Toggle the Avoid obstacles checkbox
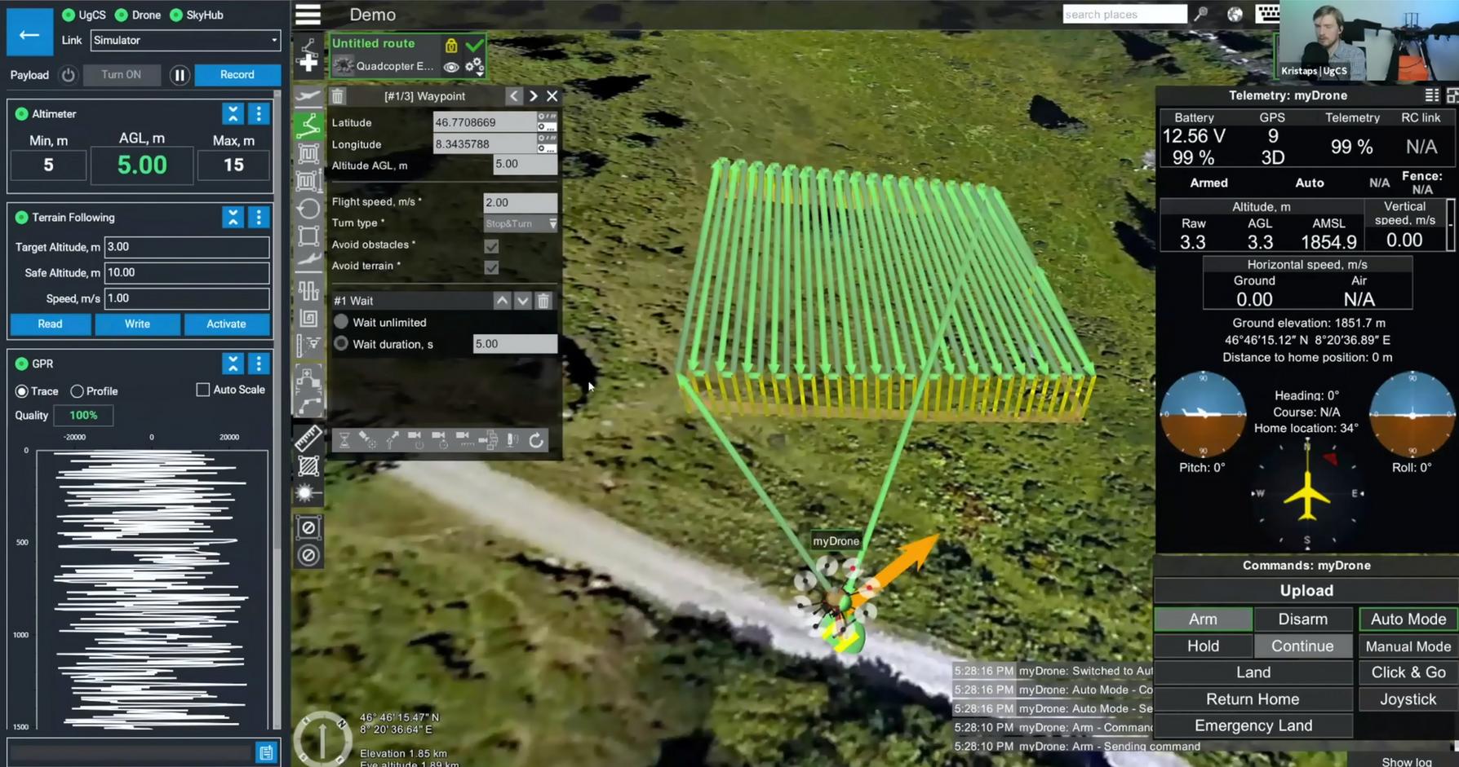This screenshot has width=1459, height=767. point(491,245)
